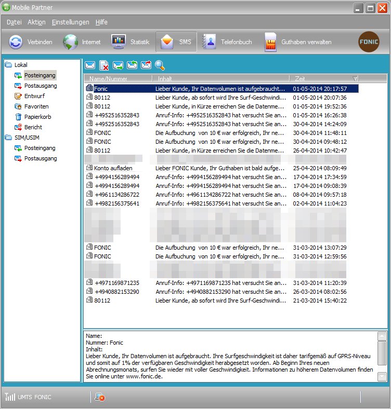The width and height of the screenshot is (391, 409).
Task: Select 80112 message from 01-05-2014 19:52:36
Action: [x=221, y=106]
